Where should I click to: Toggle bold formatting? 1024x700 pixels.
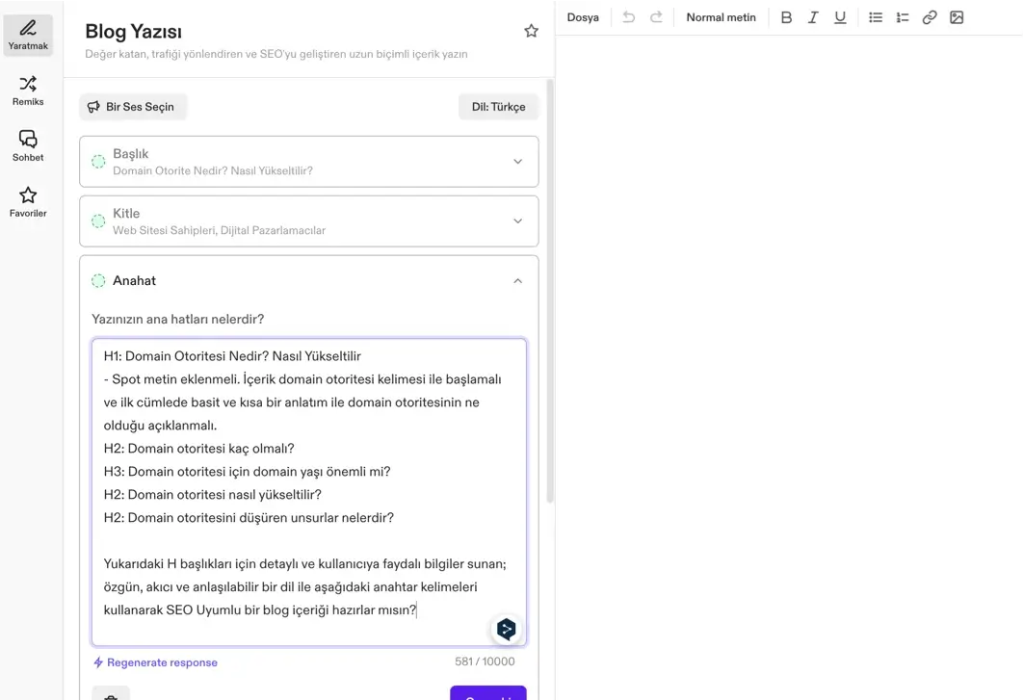coord(786,17)
